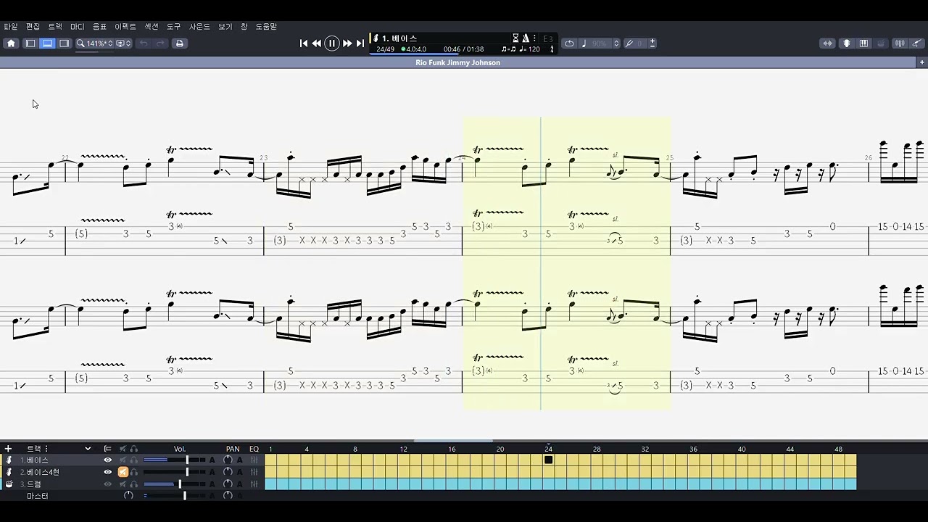928x522 pixels.
Task: Open the 트랙 three-dot options
Action: pyautogui.click(x=46, y=449)
